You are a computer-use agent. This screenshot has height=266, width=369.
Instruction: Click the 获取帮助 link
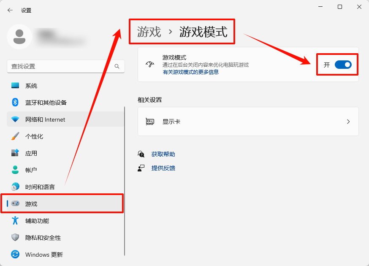tap(163, 155)
